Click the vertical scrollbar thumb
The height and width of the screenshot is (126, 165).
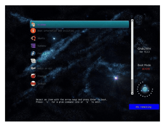pos(132,50)
